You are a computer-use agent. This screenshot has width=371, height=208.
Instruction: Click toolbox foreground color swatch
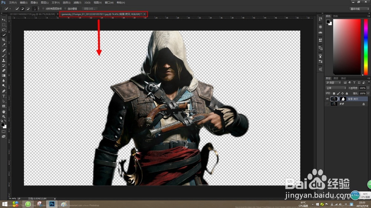3,125
